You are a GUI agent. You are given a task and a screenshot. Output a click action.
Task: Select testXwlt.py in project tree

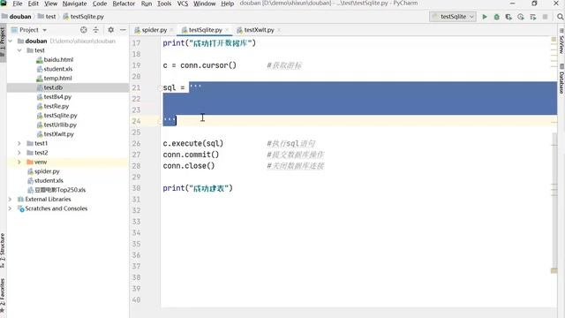pos(58,134)
